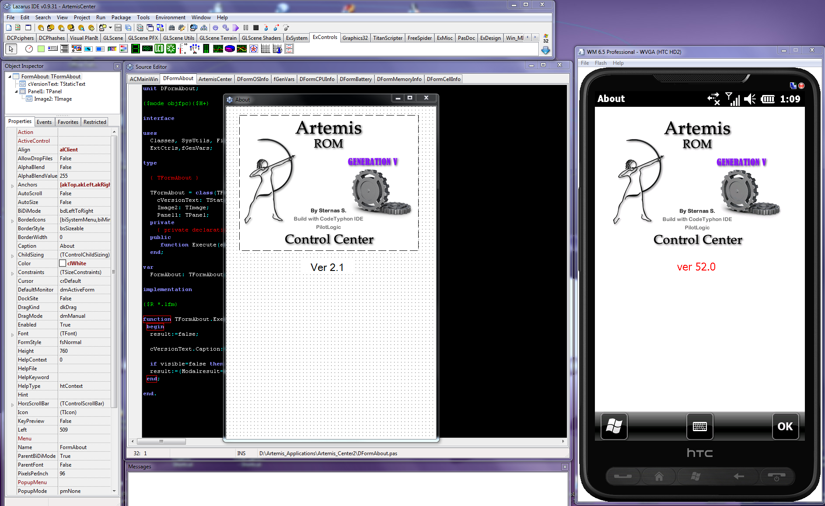825x506 pixels.
Task: Select the grid component icon in palette
Action: pyautogui.click(x=266, y=49)
